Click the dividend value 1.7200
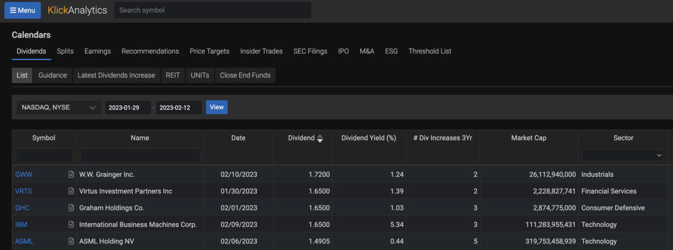Image resolution: width=673 pixels, height=250 pixels. pos(319,174)
